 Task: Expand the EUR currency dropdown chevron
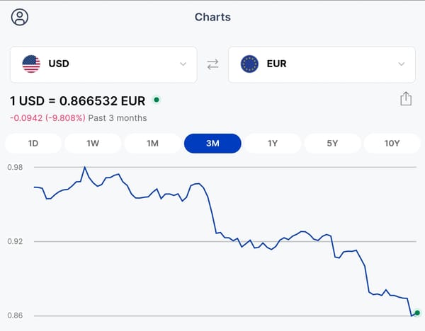402,64
